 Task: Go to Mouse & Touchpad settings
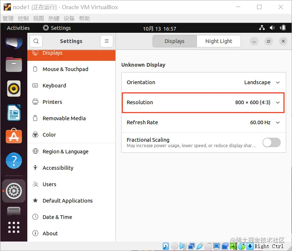[x=71, y=69]
